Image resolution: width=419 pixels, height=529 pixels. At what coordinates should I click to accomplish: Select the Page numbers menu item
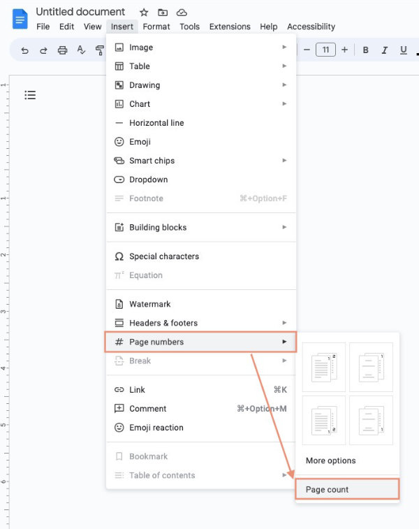201,342
